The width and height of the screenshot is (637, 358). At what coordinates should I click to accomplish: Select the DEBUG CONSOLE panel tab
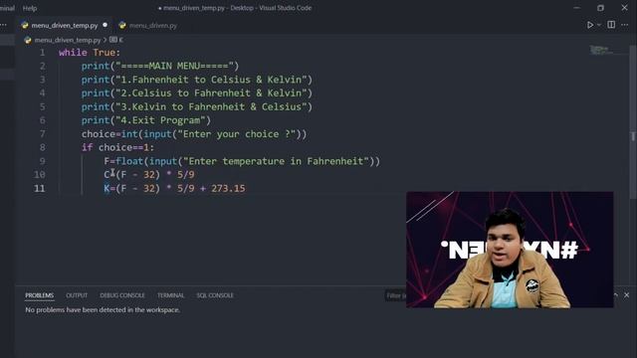click(122, 295)
